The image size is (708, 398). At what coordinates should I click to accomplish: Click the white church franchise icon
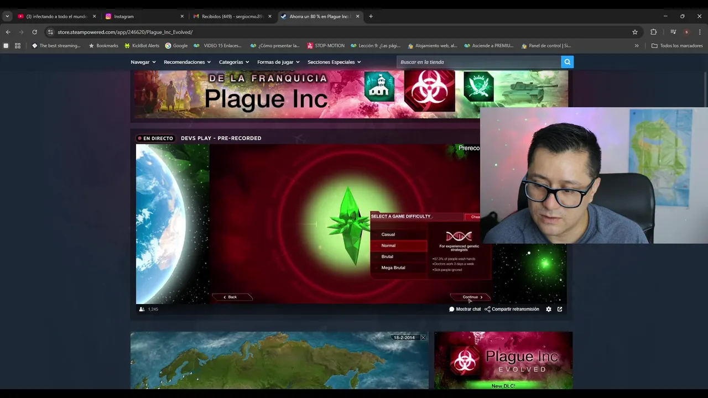coord(379,87)
